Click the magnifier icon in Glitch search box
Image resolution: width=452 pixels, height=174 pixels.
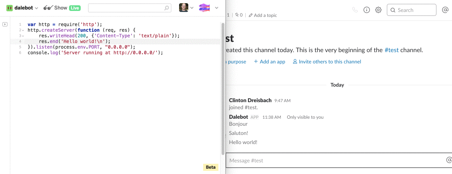tap(167, 8)
